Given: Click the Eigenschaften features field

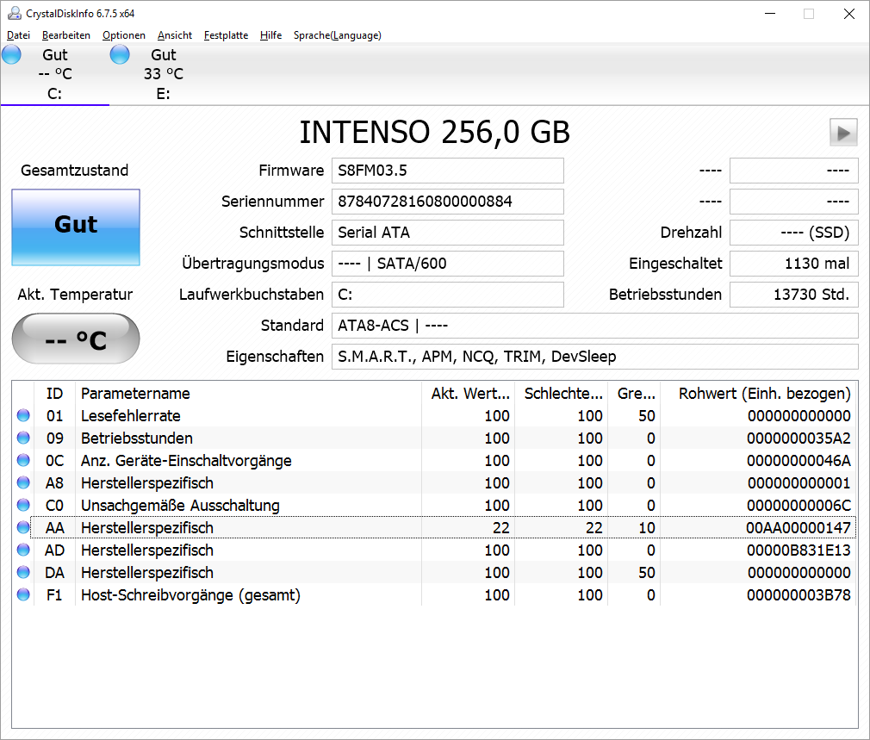Looking at the screenshot, I should 595,357.
